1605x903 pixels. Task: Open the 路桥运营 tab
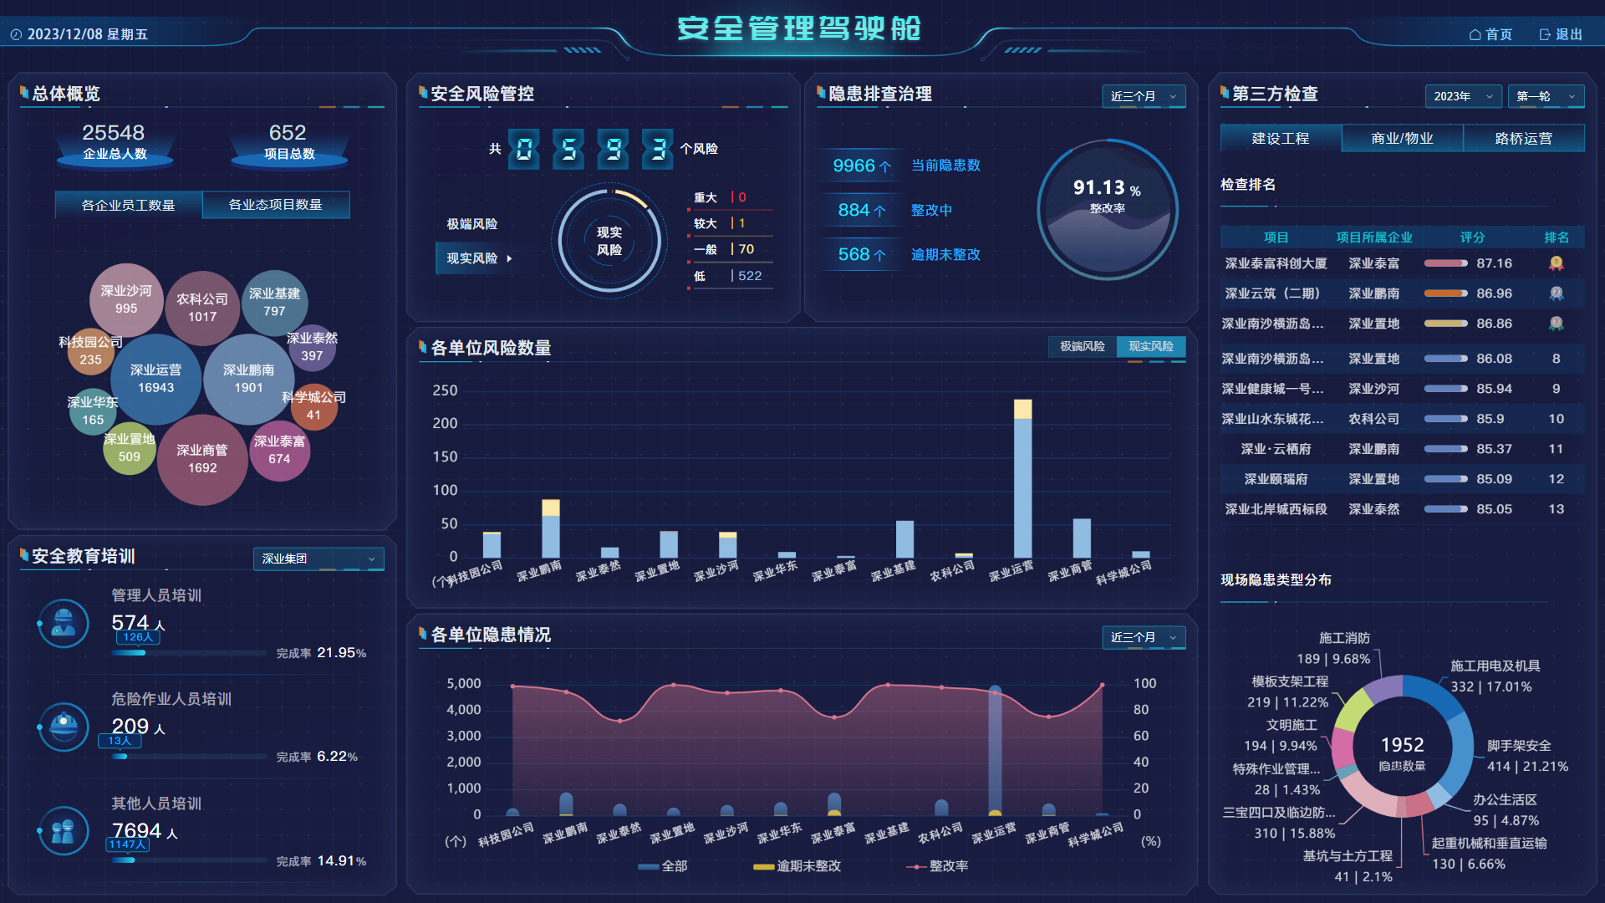(x=1523, y=138)
